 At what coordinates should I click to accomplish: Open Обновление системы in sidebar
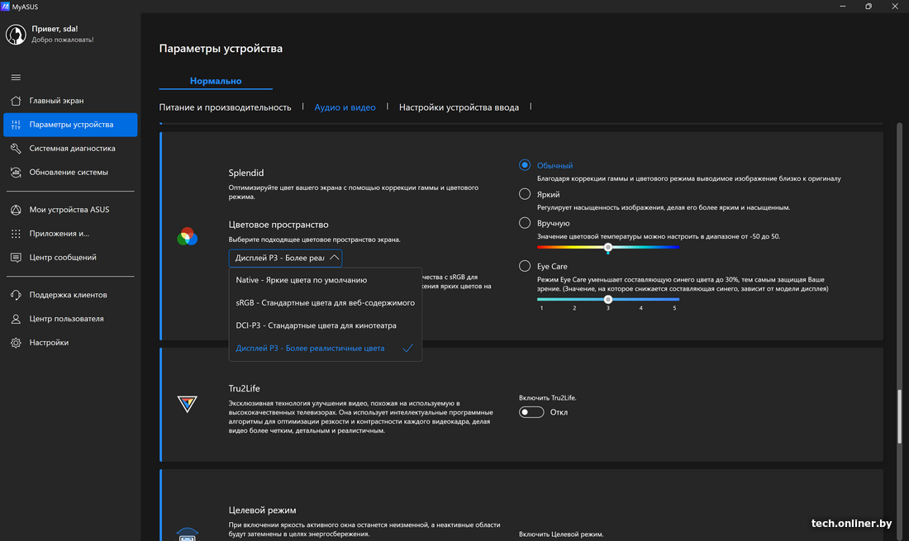point(70,173)
